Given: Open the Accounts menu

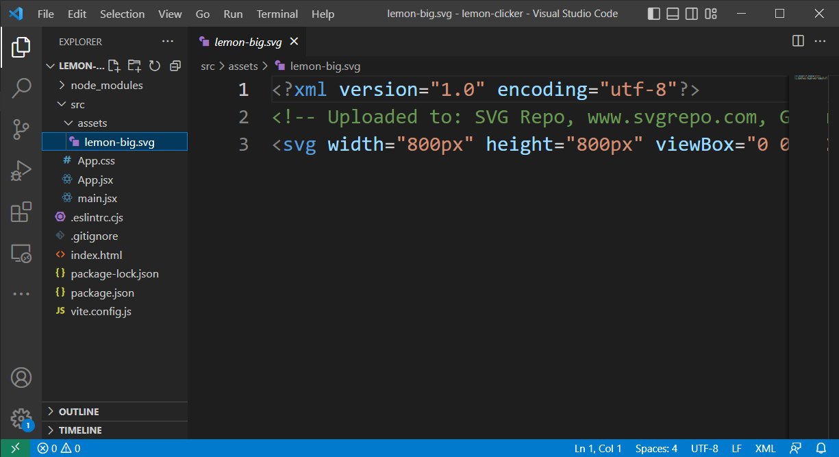Looking at the screenshot, I should pyautogui.click(x=21, y=378).
